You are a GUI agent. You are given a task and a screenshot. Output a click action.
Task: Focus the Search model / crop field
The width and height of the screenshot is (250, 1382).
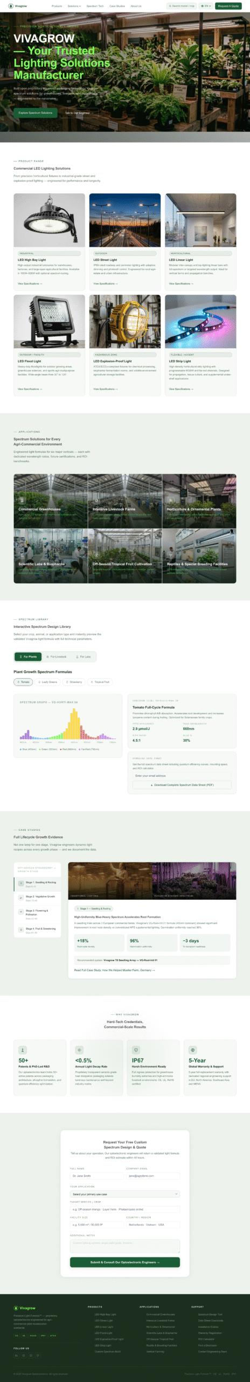(x=182, y=6)
